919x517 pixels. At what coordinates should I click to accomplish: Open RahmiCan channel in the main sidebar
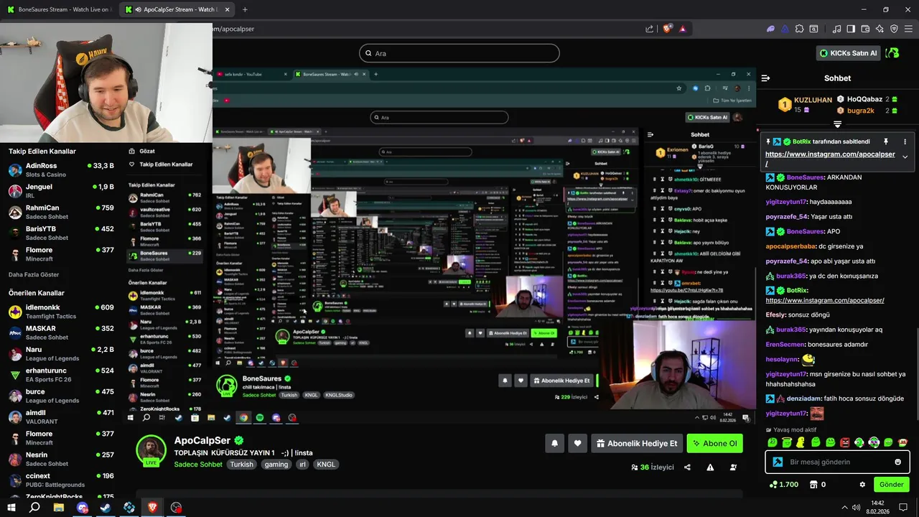click(61, 212)
